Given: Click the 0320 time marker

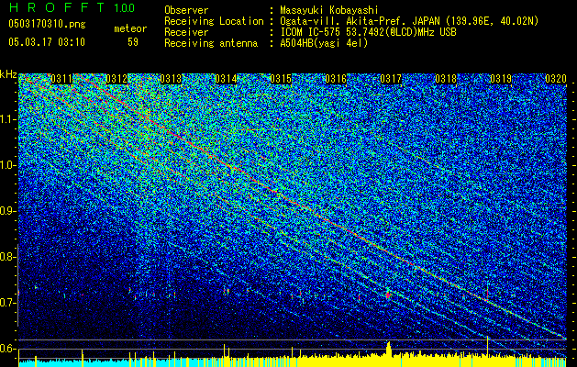Looking at the screenshot, I should coord(556,79).
